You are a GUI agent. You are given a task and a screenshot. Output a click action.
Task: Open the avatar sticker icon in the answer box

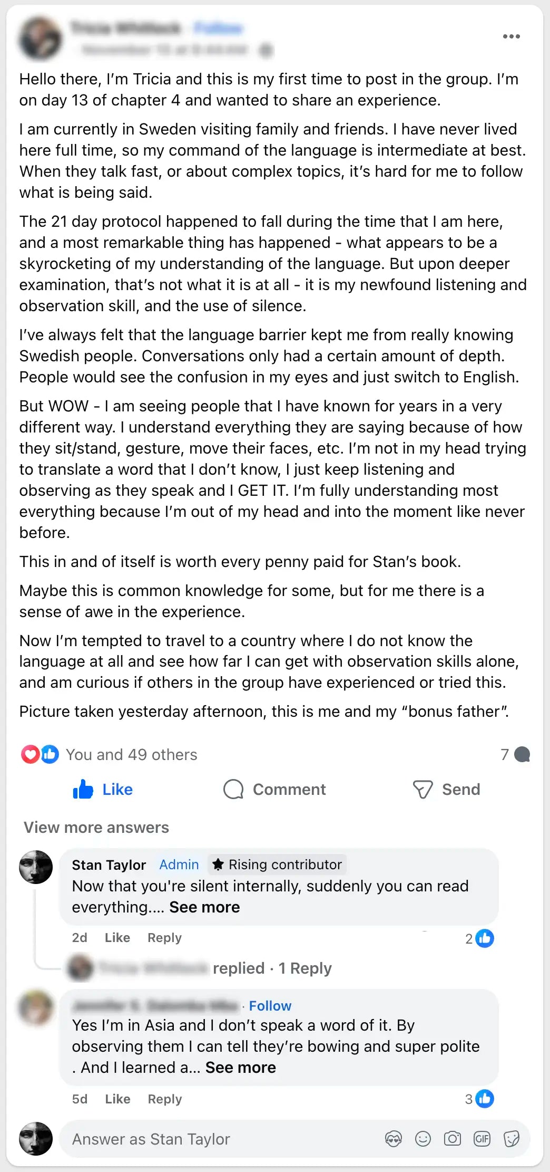[x=394, y=1139]
